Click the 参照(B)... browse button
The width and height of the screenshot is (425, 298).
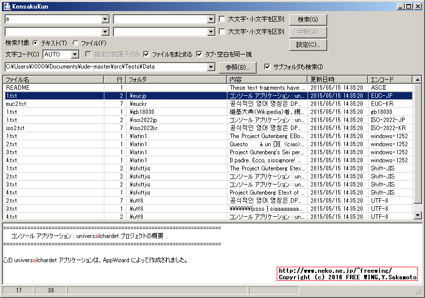coord(237,67)
